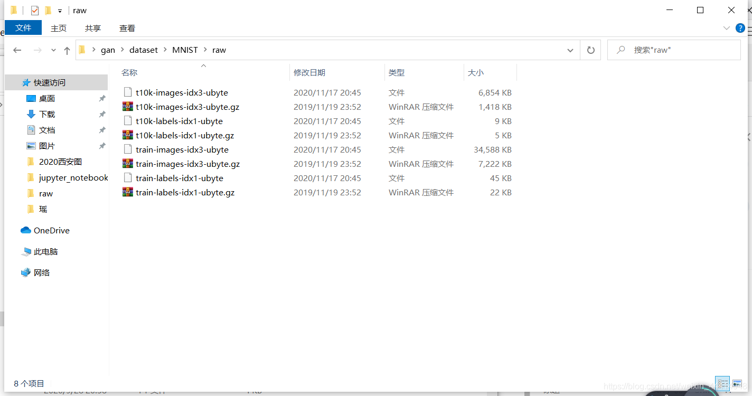Expand the ribbon with the chevron
The image size is (752, 396).
point(726,28)
